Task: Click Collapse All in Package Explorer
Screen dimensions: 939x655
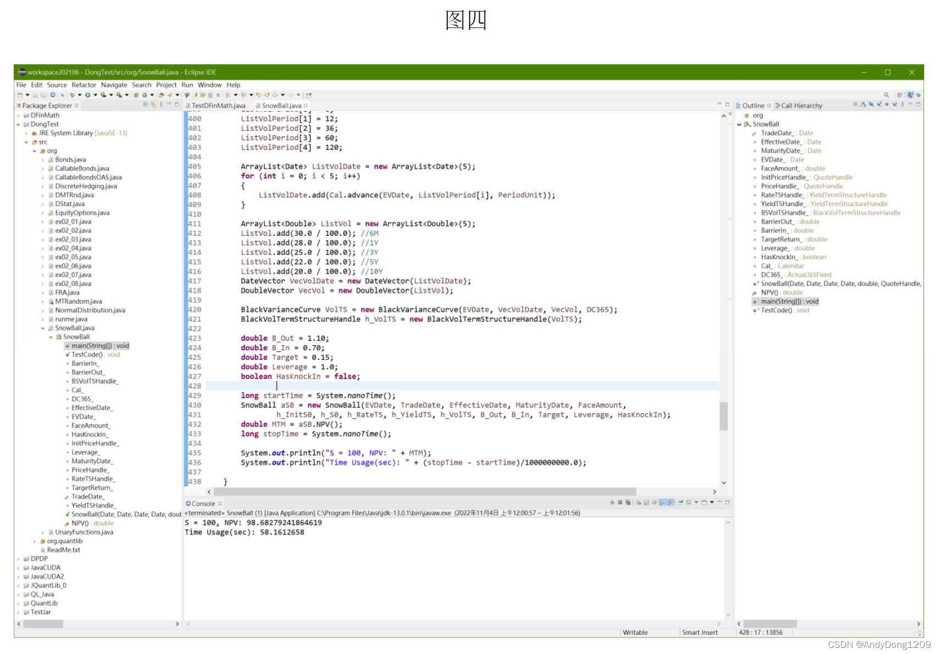Action: click(146, 104)
